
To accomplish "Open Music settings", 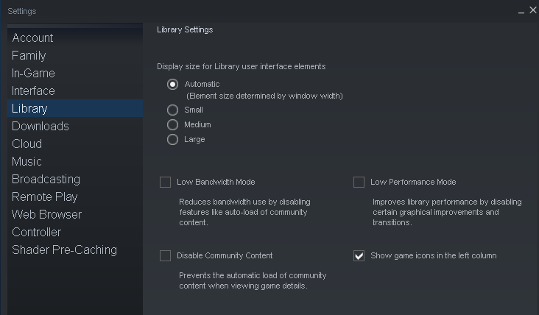I will [x=27, y=162].
